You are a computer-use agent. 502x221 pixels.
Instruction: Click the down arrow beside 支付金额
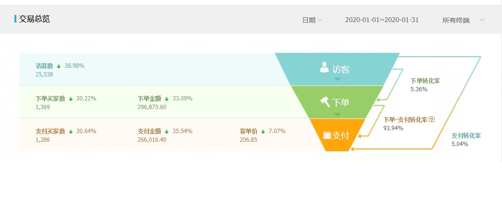pos(167,131)
